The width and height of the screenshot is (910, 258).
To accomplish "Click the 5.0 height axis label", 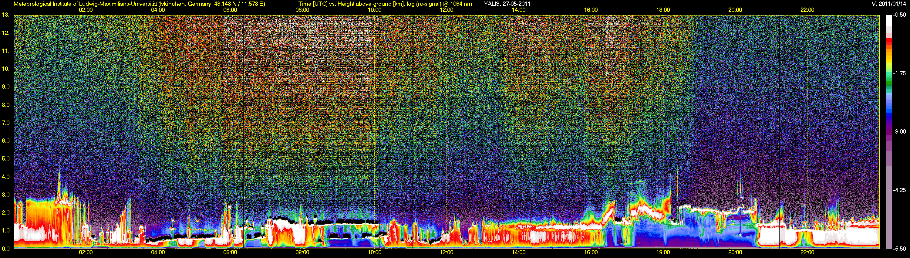I will point(5,159).
